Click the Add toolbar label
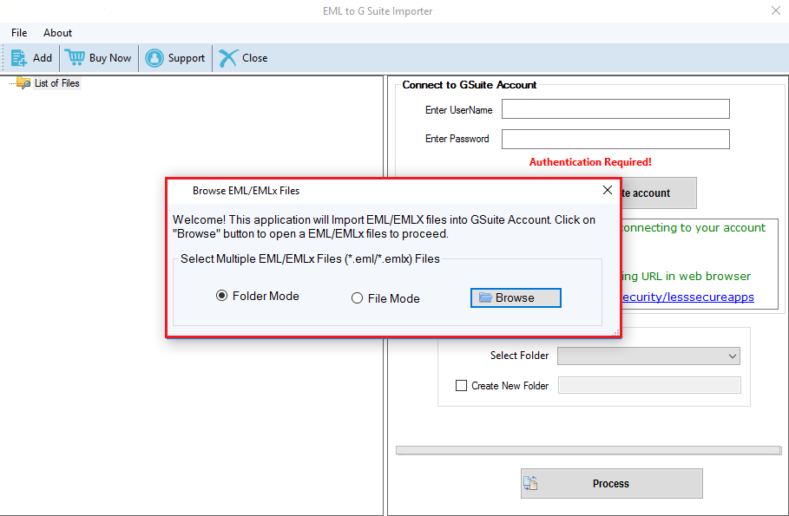789x516 pixels. (x=43, y=58)
